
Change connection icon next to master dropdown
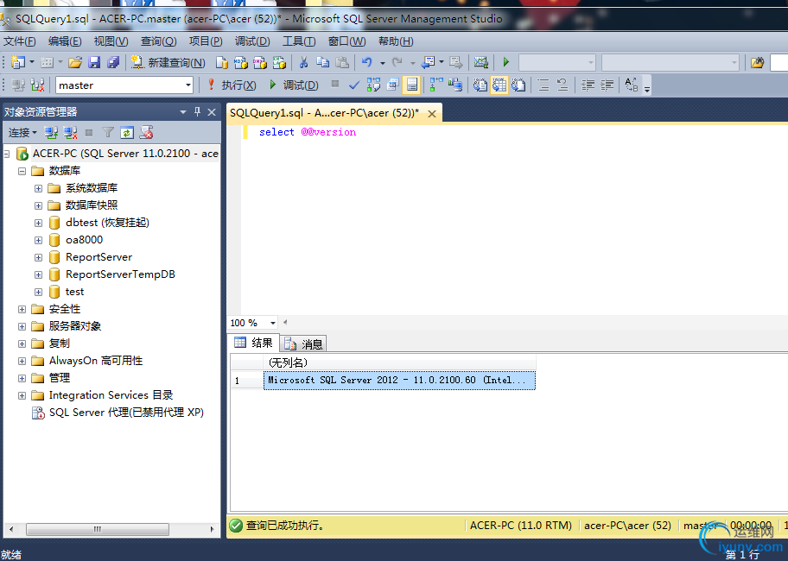pyautogui.click(x=37, y=85)
